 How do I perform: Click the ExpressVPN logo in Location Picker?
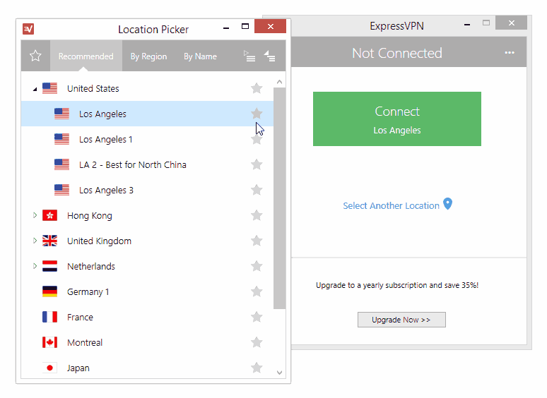pyautogui.click(x=28, y=29)
